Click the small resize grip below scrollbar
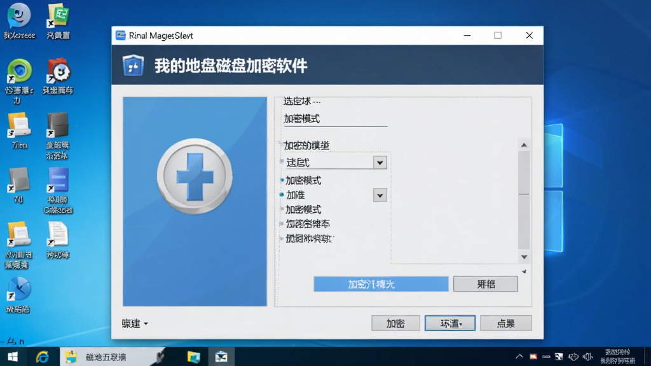The width and height of the screenshot is (651, 366). tap(524, 271)
